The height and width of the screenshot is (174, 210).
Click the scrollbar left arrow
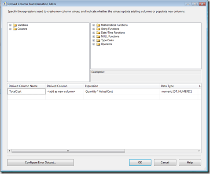pos(9,151)
